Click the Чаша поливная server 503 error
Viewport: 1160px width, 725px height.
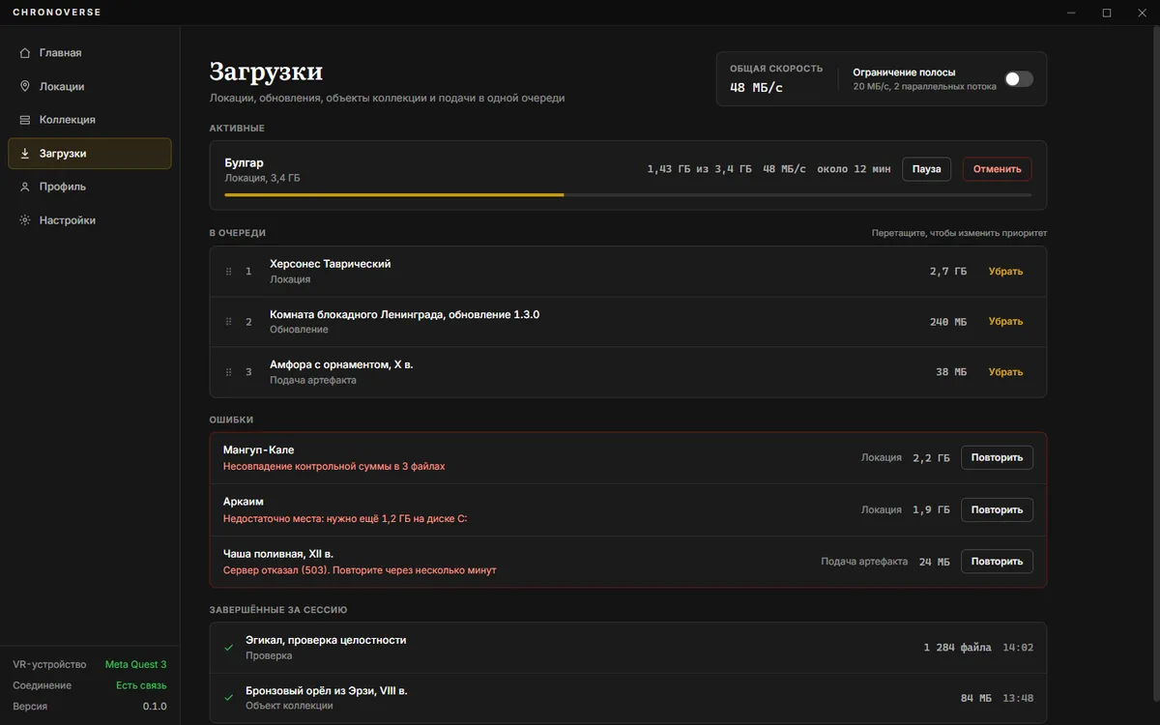360,570
